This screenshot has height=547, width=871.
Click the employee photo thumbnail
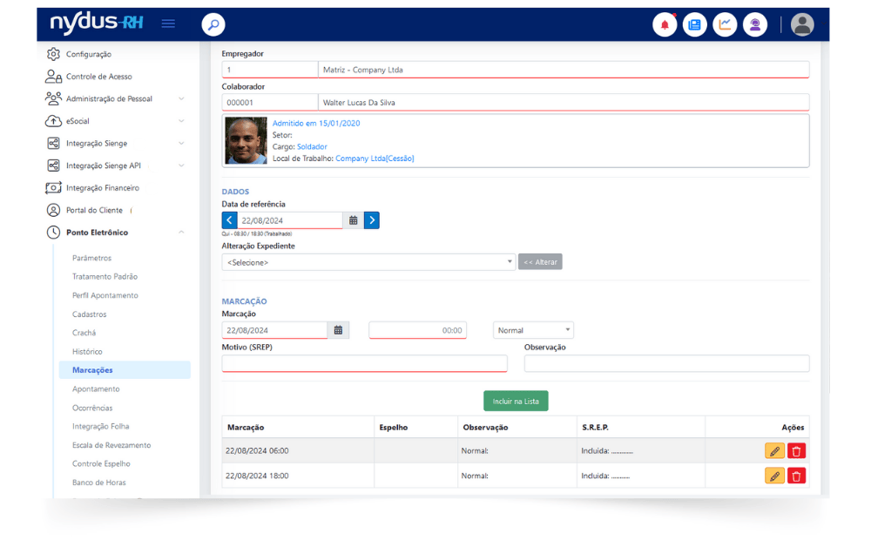click(x=246, y=140)
